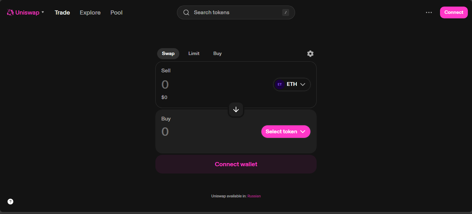The height and width of the screenshot is (214, 472).
Task: Click the ETH token logo icon
Action: (x=280, y=84)
